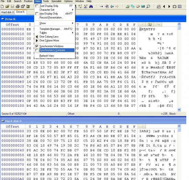The width and height of the screenshot is (189, 180).
Task: Click the Offset column header in Hard disk 0 pane
Action: point(12,127)
